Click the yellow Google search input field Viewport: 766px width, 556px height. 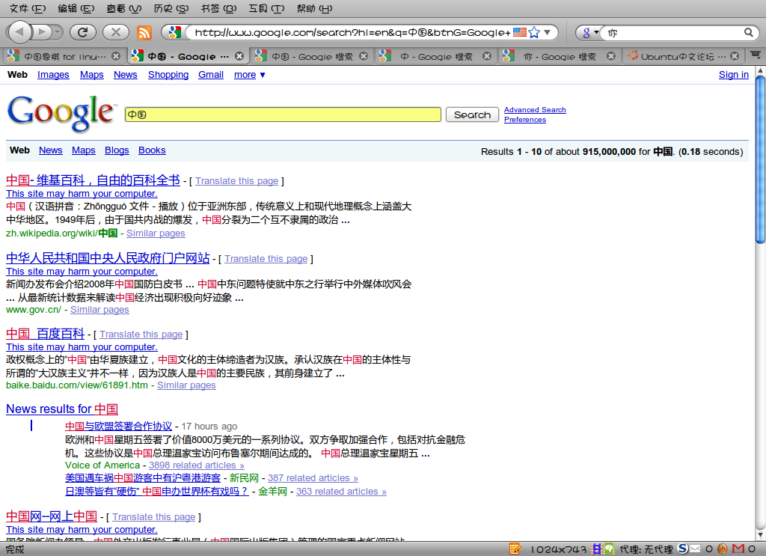(x=283, y=114)
